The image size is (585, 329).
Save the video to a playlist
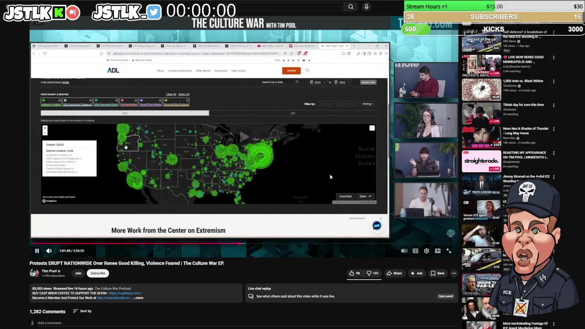[437, 273]
